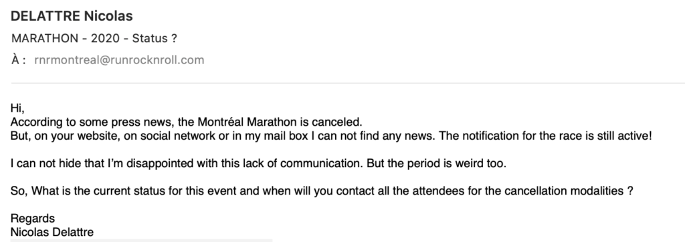Place cursor on "Montréal Marathon is canceled" sentence

pyautogui.click(x=280, y=122)
